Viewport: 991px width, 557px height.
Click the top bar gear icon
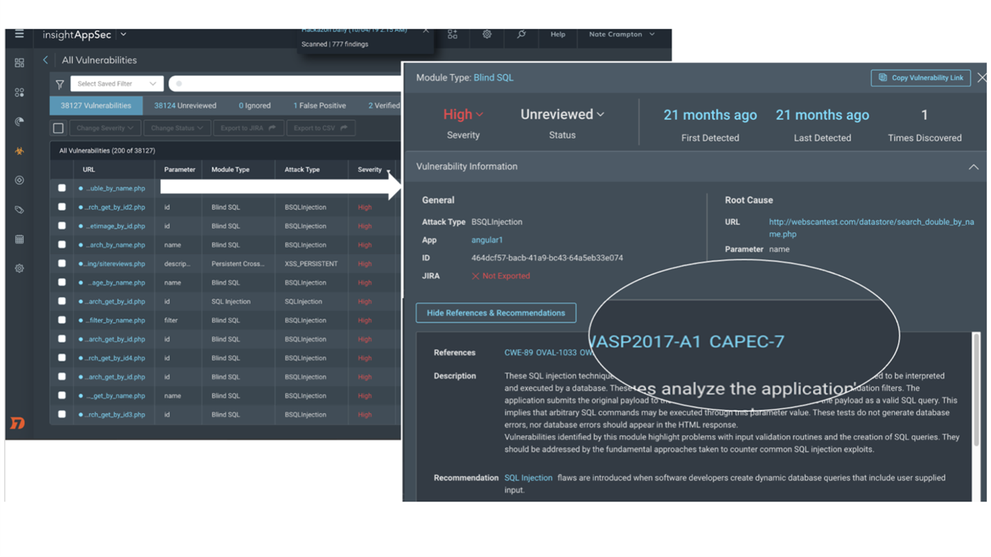click(487, 34)
